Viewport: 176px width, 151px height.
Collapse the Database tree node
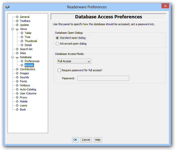[12, 57]
